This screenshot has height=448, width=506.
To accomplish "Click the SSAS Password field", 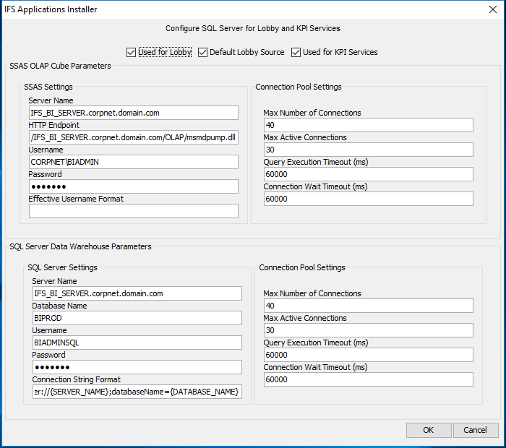I will coord(134,186).
